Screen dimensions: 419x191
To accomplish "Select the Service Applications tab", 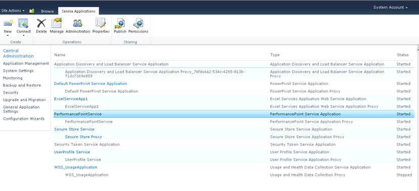I will [78, 11].
